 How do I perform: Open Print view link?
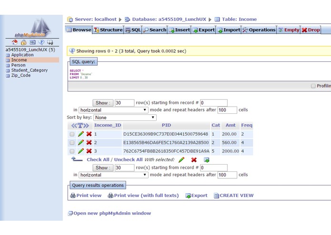86,196
